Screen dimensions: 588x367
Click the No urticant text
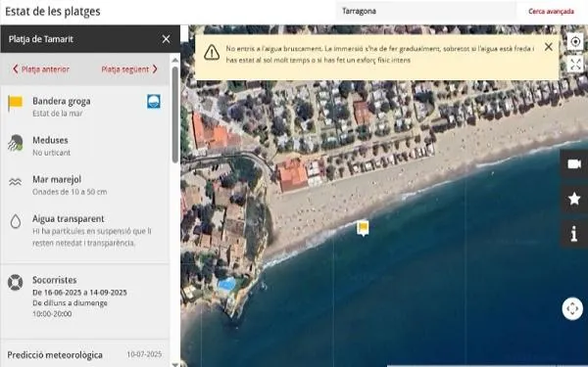point(51,153)
